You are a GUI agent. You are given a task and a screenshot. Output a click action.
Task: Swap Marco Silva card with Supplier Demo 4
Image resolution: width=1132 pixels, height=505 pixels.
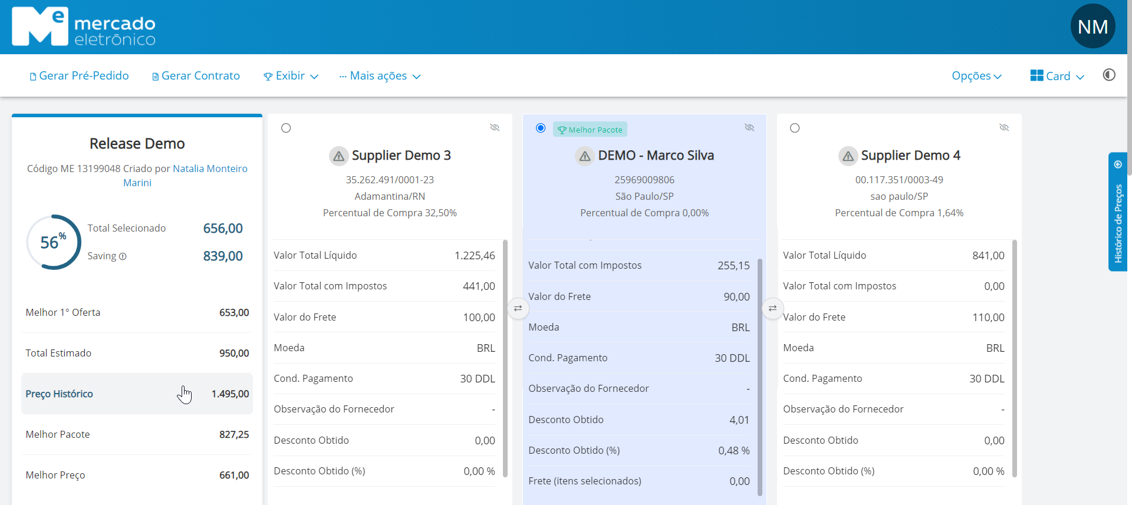(x=772, y=308)
